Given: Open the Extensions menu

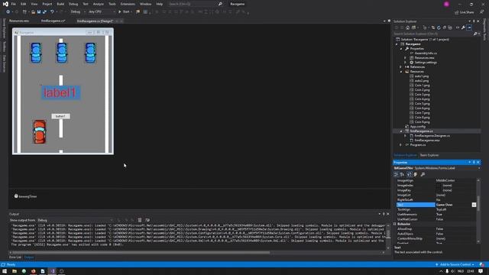Looking at the screenshot, I should (x=128, y=4).
